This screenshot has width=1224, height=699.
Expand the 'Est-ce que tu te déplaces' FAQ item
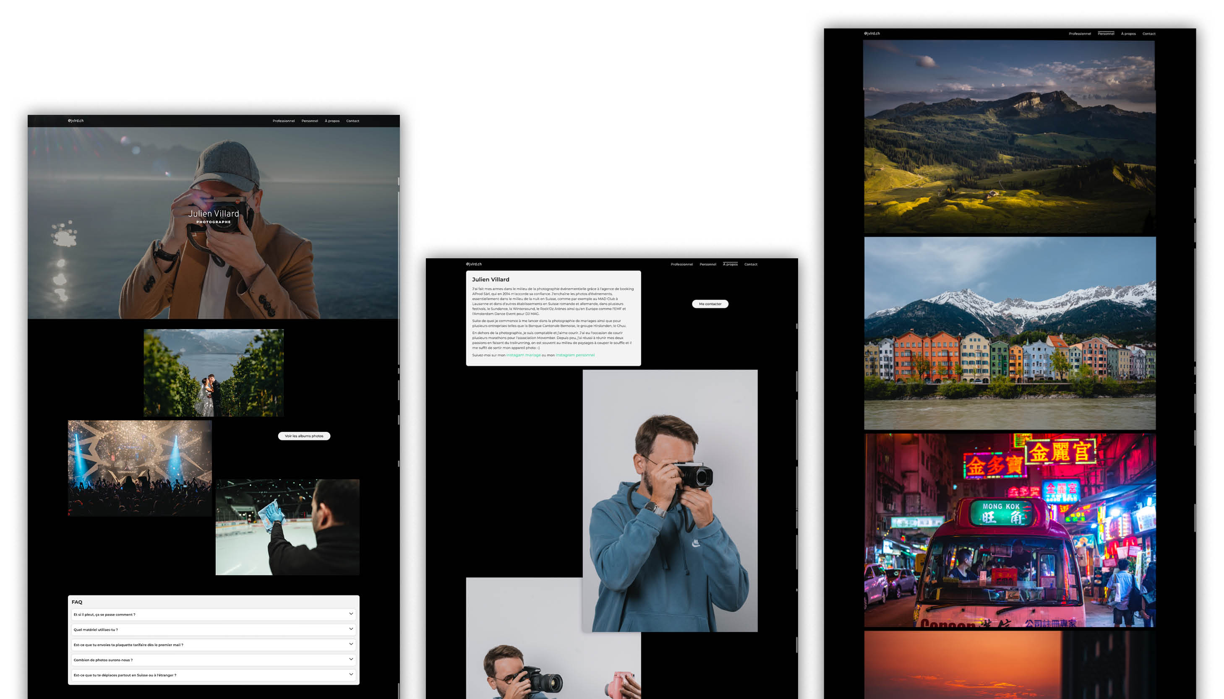click(x=351, y=675)
